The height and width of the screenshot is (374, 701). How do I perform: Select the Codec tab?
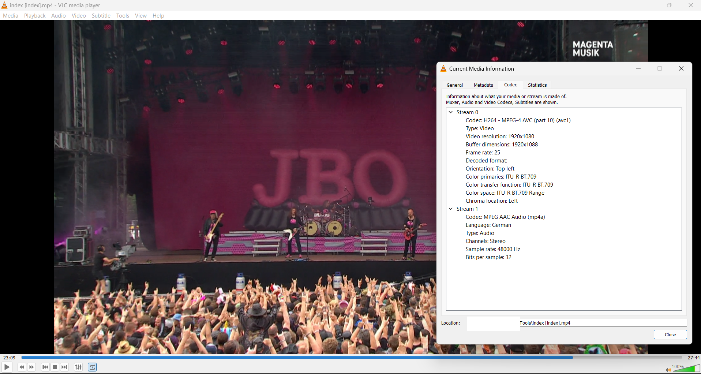pos(511,85)
